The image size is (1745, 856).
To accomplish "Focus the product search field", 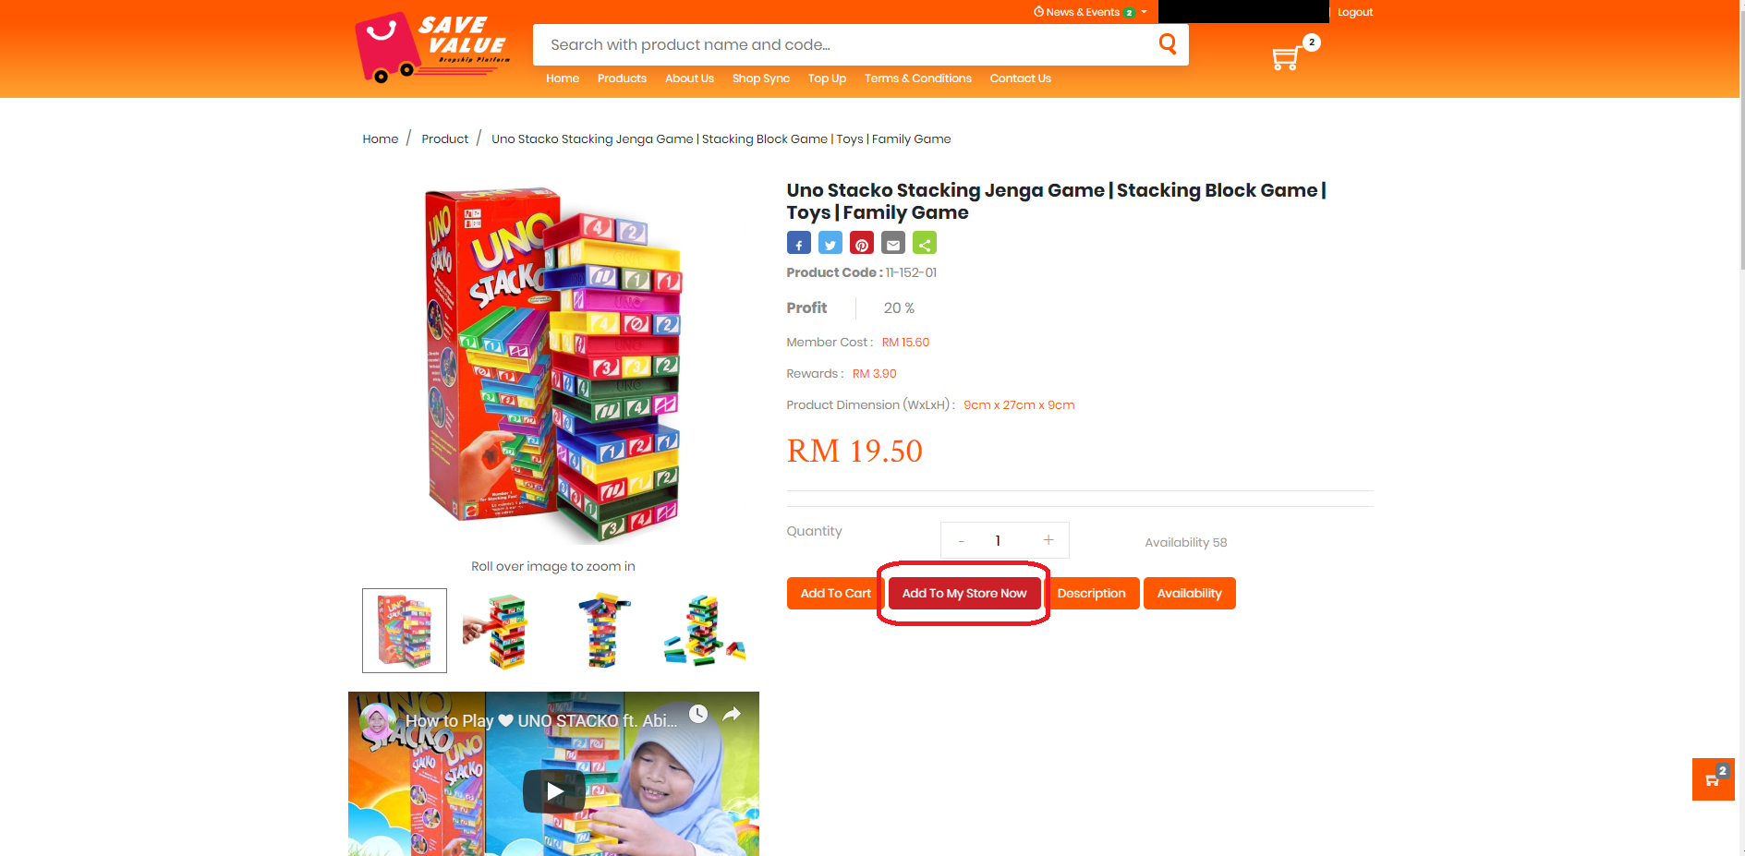I will pyautogui.click(x=845, y=44).
